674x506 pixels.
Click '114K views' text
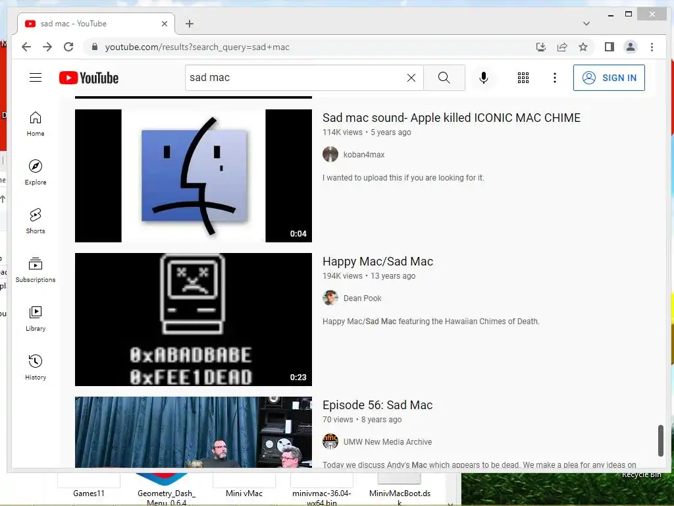(x=342, y=132)
